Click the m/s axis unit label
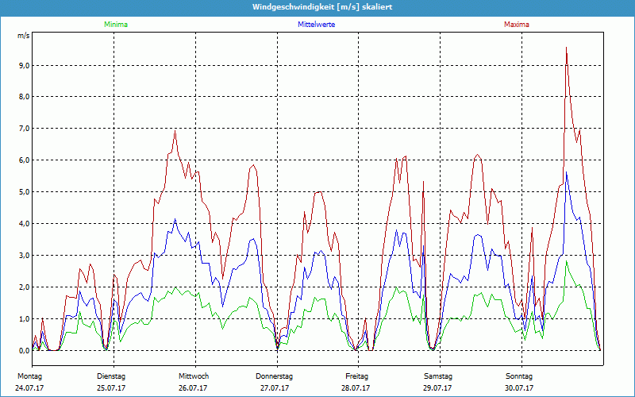This screenshot has height=397, width=635. click(x=24, y=36)
